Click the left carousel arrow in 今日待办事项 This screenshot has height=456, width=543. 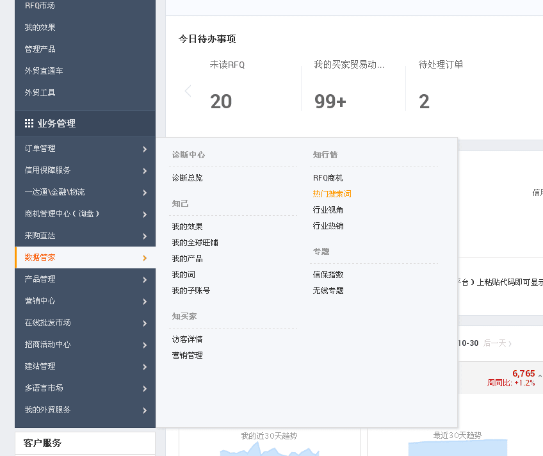coord(188,91)
